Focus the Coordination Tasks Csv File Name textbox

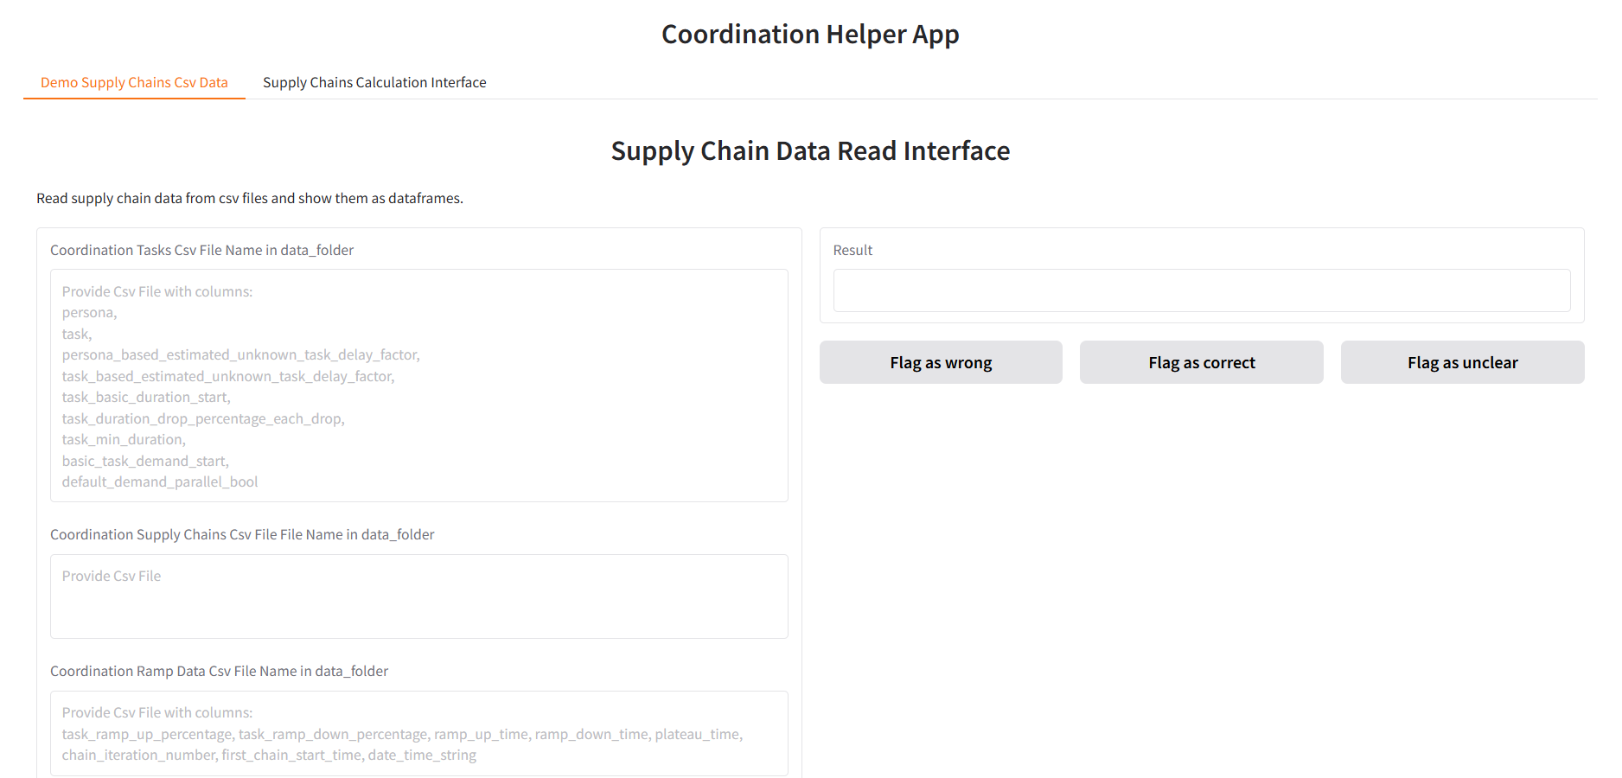click(418, 386)
